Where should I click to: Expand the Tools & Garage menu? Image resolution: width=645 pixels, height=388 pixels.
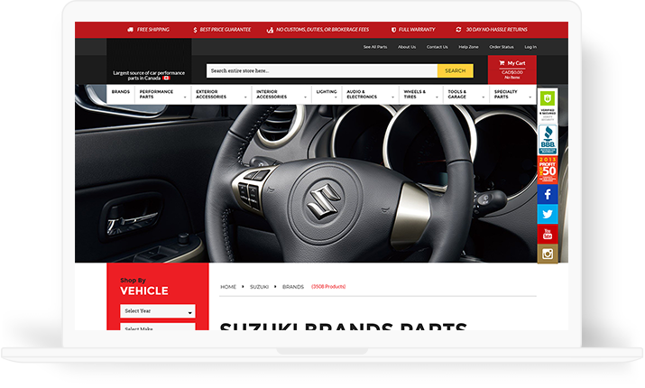pyautogui.click(x=465, y=94)
